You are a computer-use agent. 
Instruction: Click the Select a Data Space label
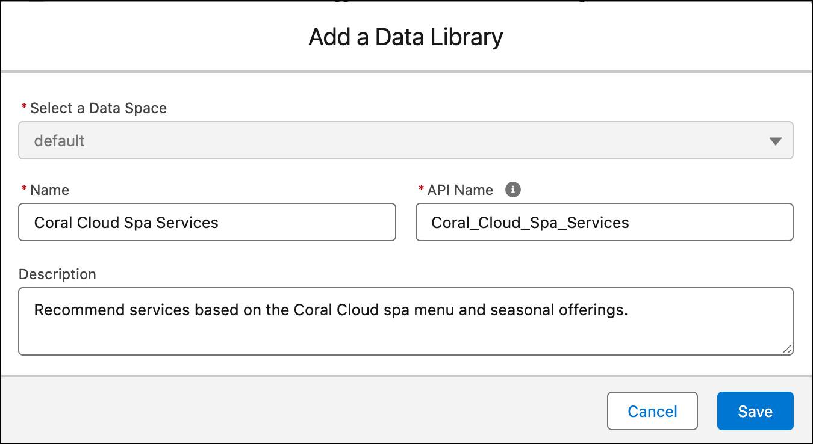[98, 108]
